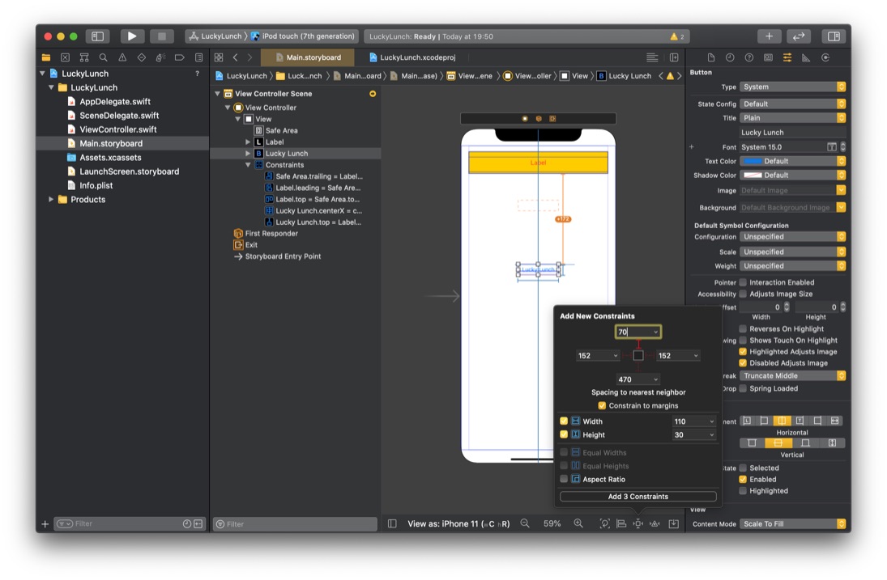Image resolution: width=887 pixels, height=580 pixels.
Task: Go back with the navigation chevron
Action: pyautogui.click(x=236, y=57)
